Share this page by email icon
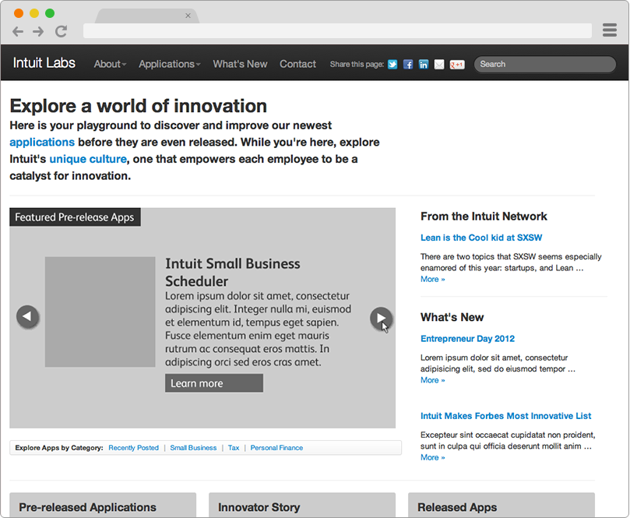 click(439, 65)
